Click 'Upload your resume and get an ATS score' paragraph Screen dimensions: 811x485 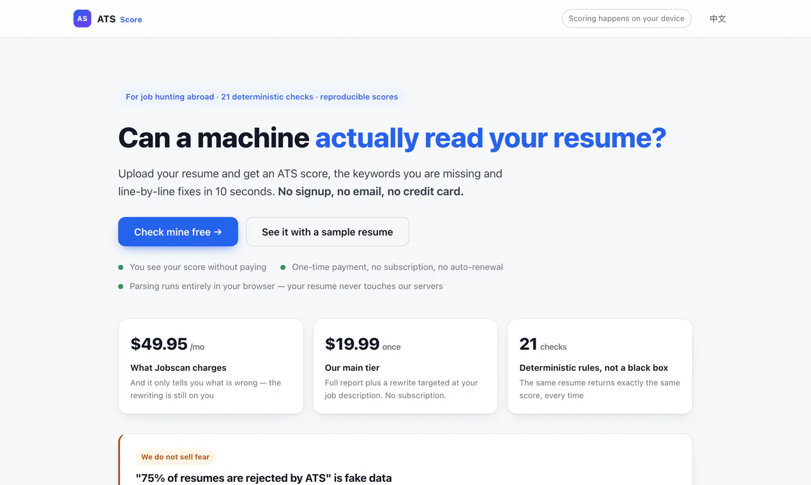(x=310, y=183)
